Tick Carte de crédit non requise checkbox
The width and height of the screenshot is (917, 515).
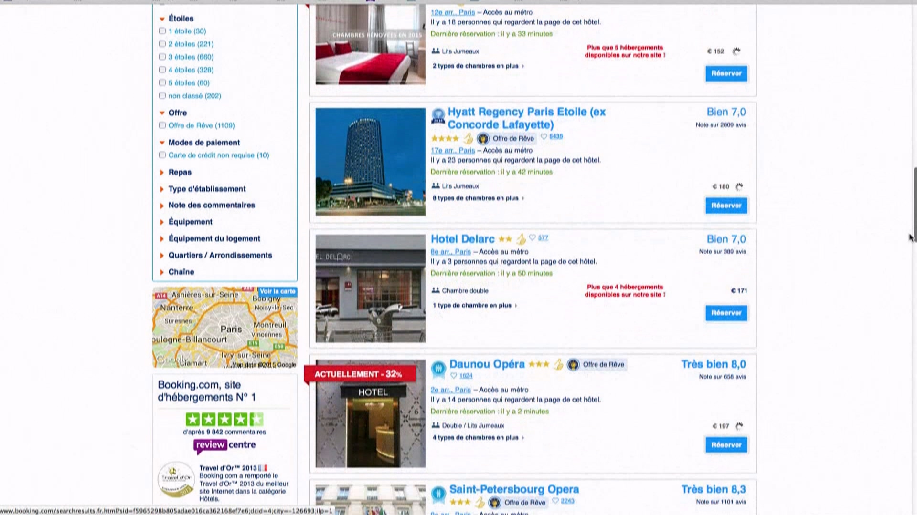(x=162, y=155)
